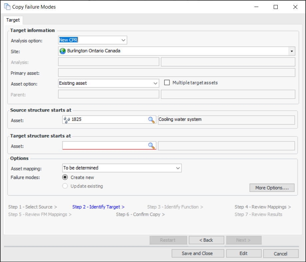The width and height of the screenshot is (306, 262).
Task: Enable the Multiple target assets checkbox
Action: click(167, 83)
